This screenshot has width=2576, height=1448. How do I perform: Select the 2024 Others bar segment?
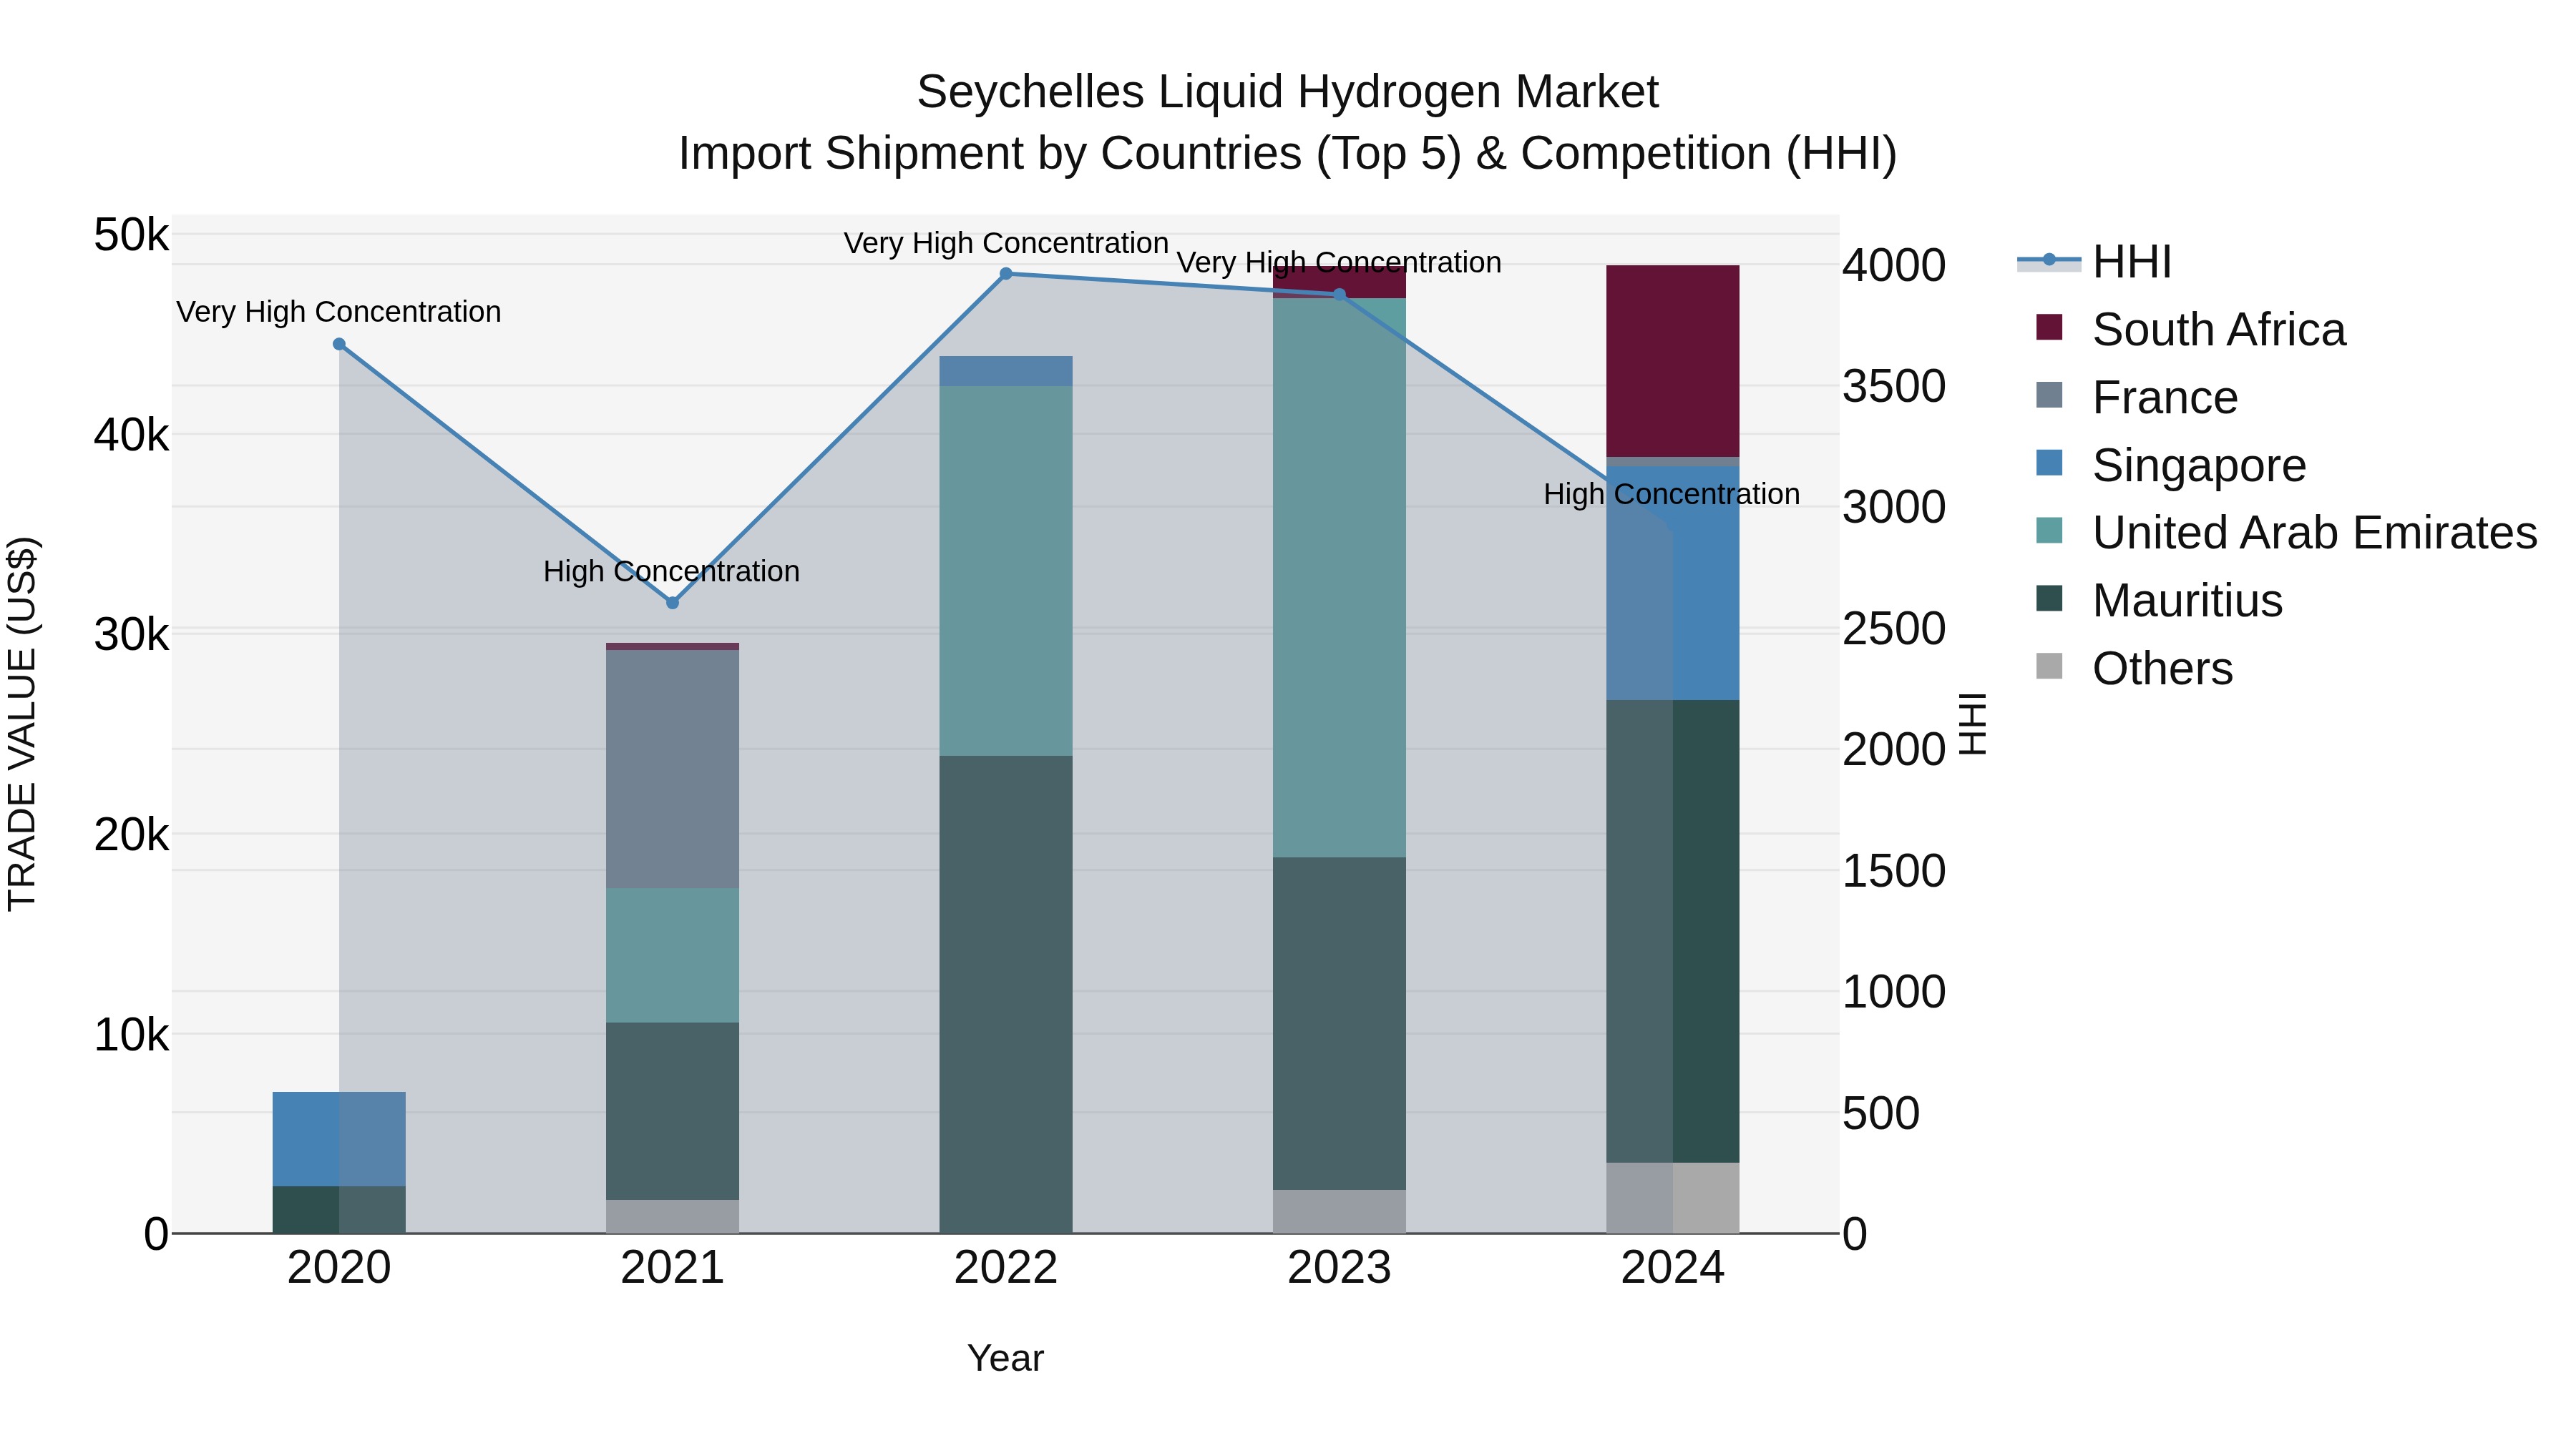(x=1673, y=1198)
